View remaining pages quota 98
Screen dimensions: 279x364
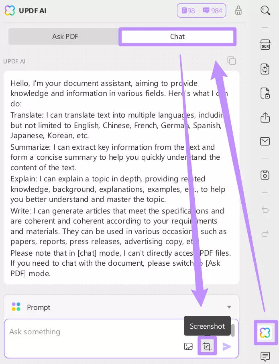point(188,11)
